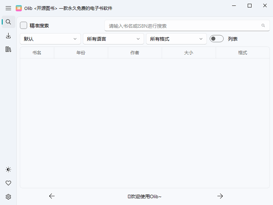This screenshot has width=273, height=205.
Task: Toggle light/dark theme icon
Action: pos(8,169)
